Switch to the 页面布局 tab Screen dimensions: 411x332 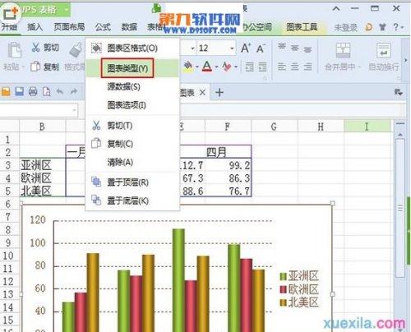pyautogui.click(x=69, y=27)
